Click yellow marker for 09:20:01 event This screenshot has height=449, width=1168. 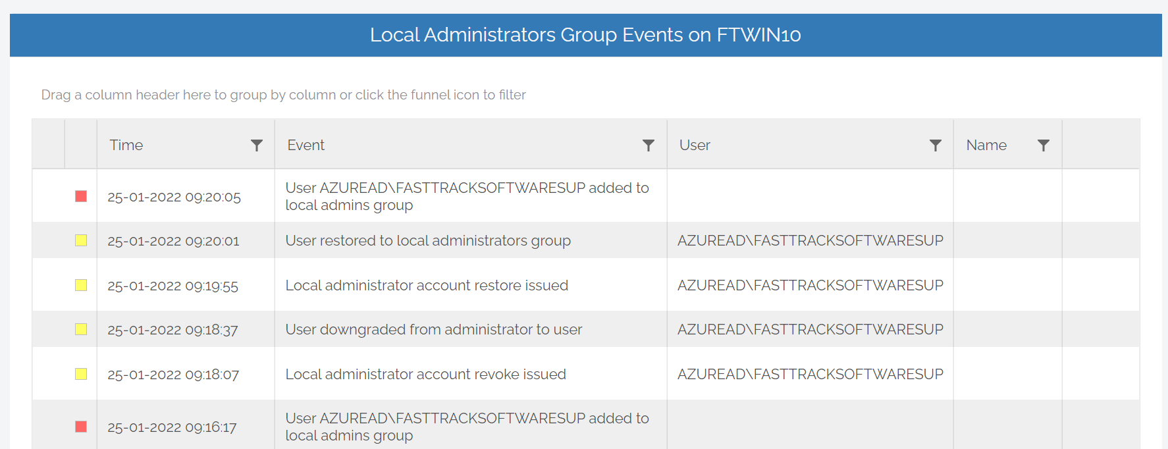coord(81,240)
